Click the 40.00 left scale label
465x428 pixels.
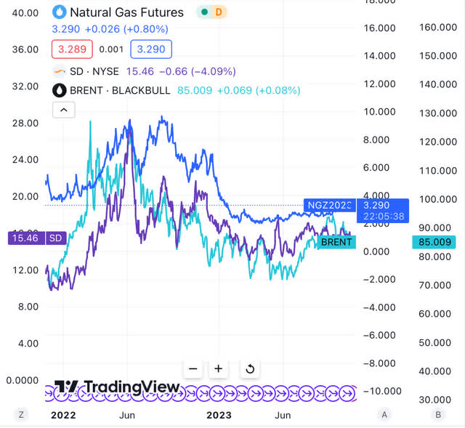point(25,13)
